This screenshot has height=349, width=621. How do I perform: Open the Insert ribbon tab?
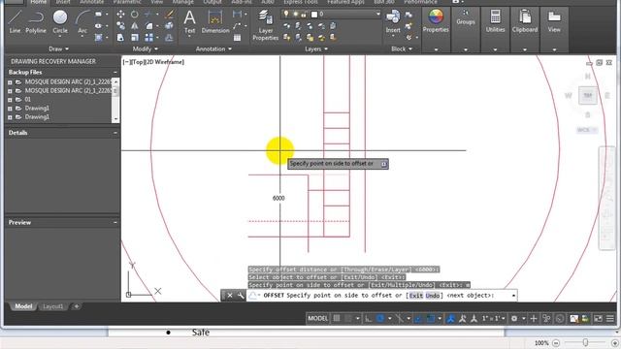pyautogui.click(x=63, y=2)
